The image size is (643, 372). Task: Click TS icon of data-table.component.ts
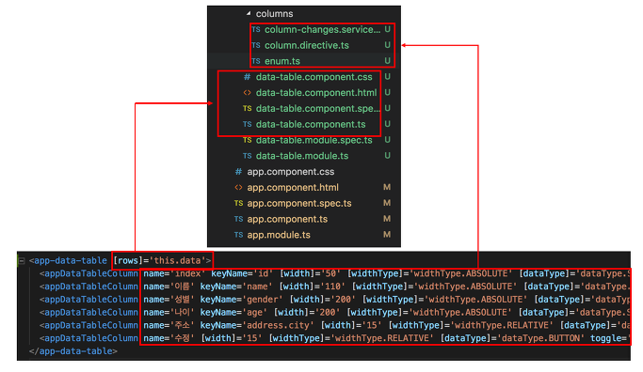pyautogui.click(x=247, y=124)
